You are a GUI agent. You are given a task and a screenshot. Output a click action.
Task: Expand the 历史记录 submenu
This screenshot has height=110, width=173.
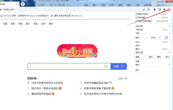tap(150, 26)
